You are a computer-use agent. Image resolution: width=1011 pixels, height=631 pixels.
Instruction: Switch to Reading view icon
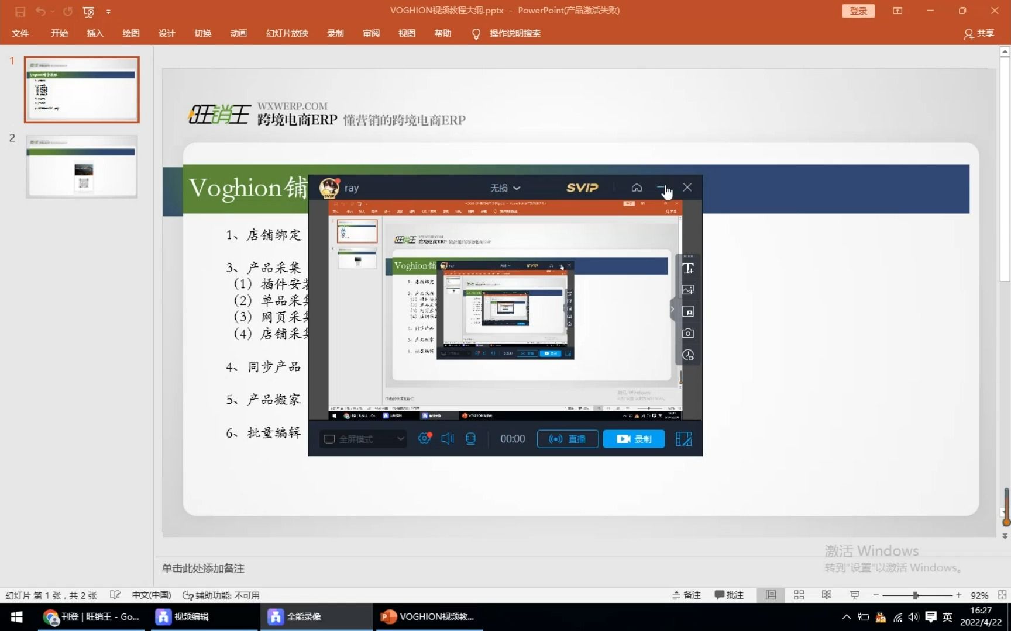[x=827, y=595]
